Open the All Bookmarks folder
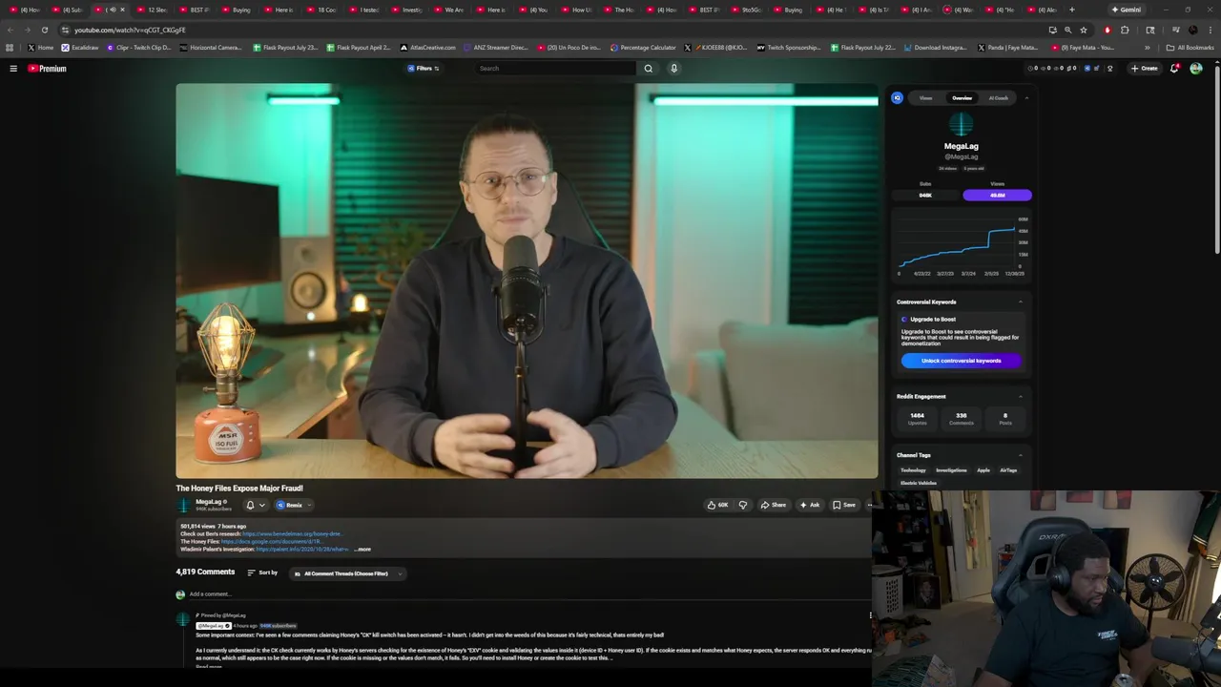This screenshot has height=687, width=1221. [x=1190, y=48]
